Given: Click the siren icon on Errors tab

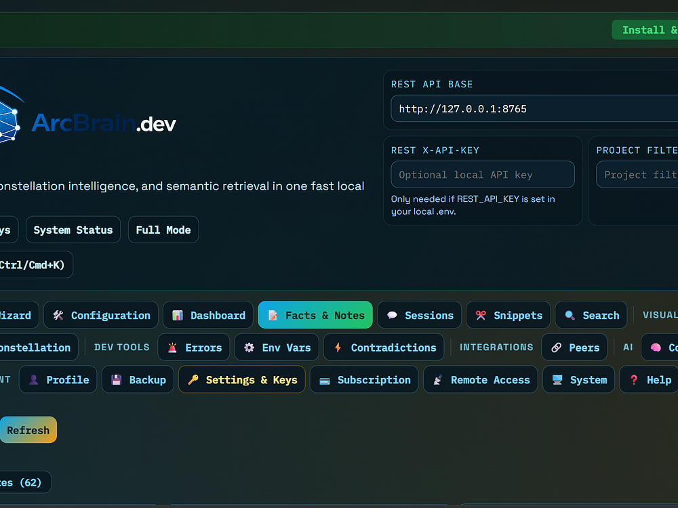Looking at the screenshot, I should pos(172,347).
